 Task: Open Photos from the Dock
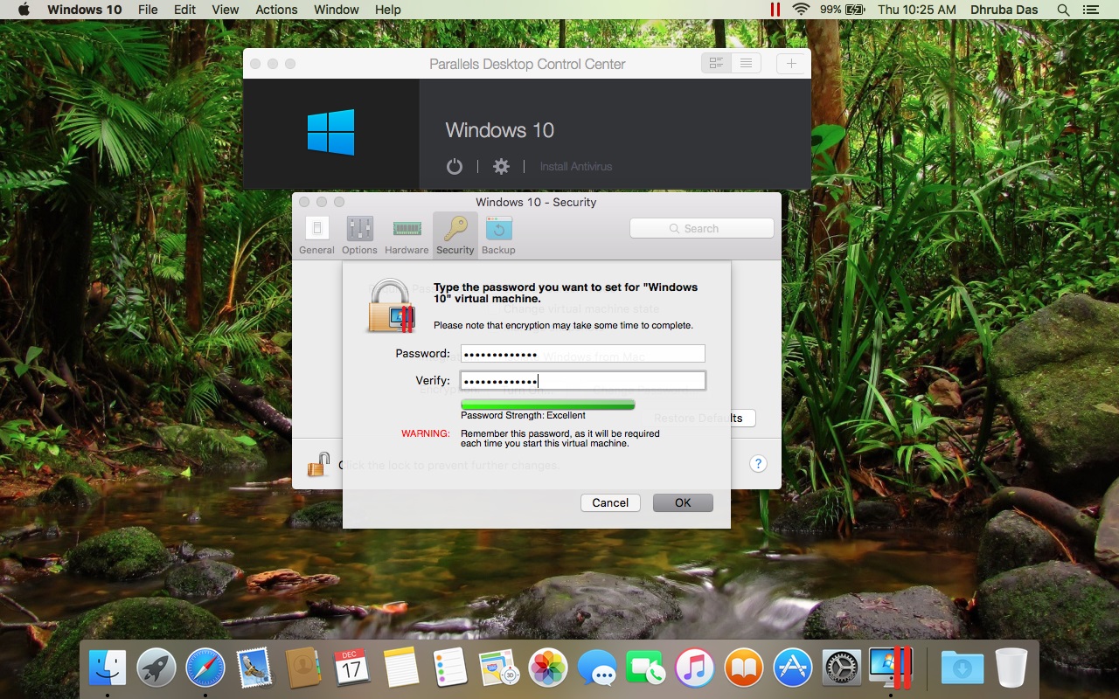(549, 668)
